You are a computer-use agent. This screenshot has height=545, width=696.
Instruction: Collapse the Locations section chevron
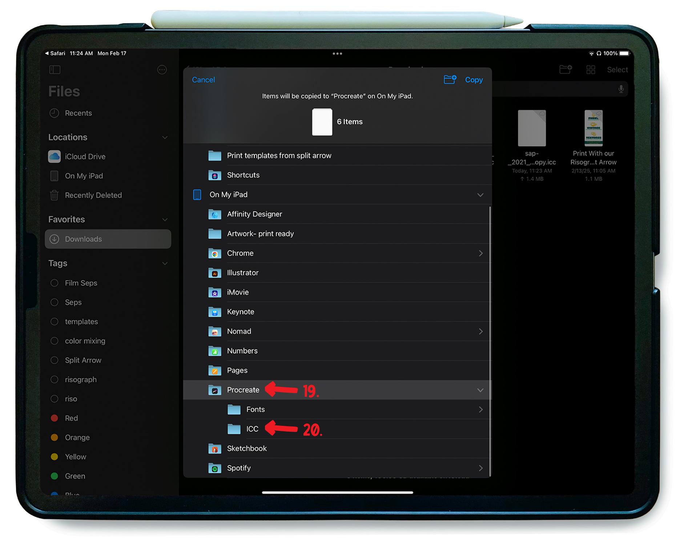[x=165, y=137]
